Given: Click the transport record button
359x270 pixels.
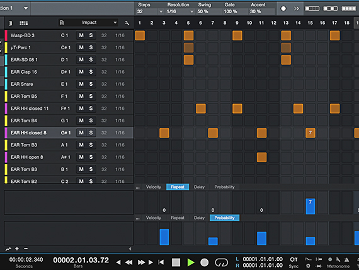Looking at the screenshot, I should coord(205,262).
